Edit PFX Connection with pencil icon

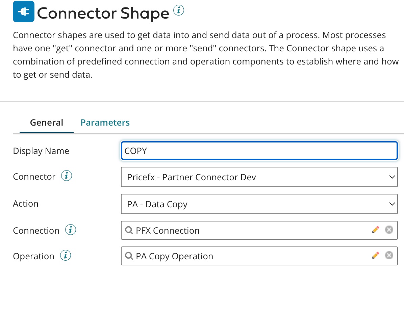tap(375, 230)
